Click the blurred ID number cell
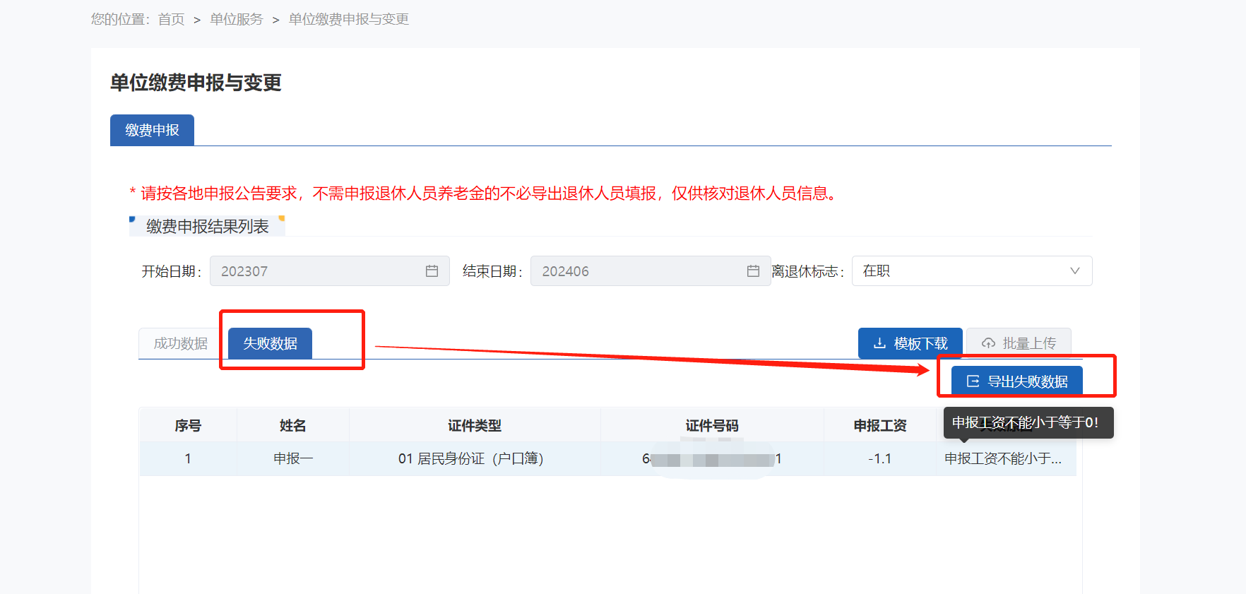 point(712,459)
